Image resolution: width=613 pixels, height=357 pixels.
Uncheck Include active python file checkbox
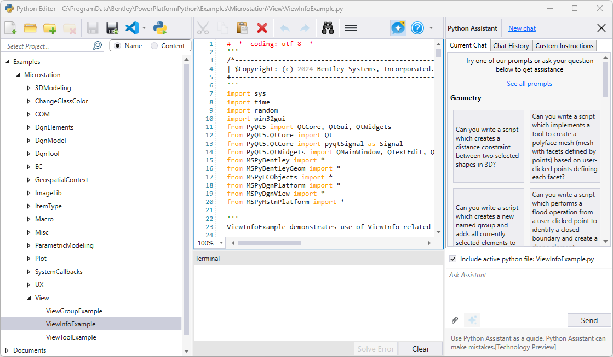point(452,259)
